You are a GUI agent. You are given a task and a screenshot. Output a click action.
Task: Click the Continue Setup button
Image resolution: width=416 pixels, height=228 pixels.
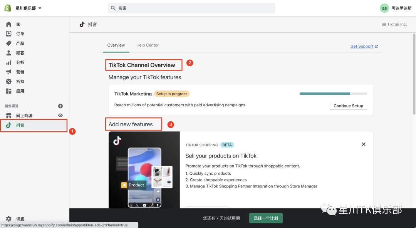coord(348,106)
